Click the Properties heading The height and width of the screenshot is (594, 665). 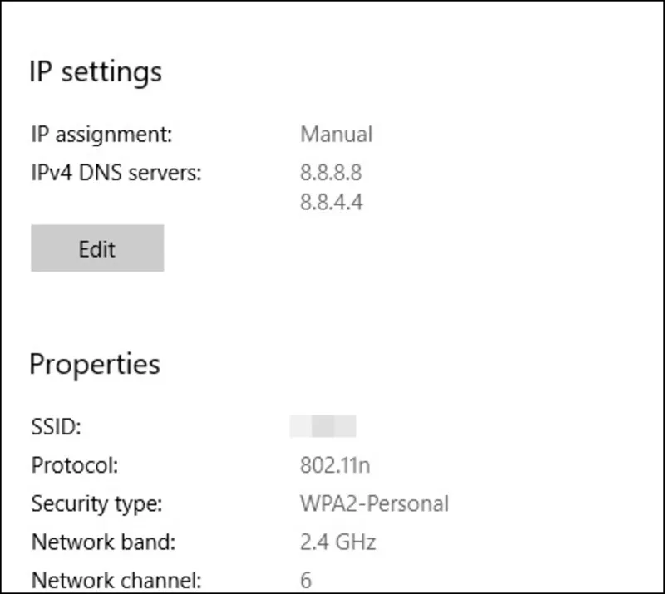point(95,364)
